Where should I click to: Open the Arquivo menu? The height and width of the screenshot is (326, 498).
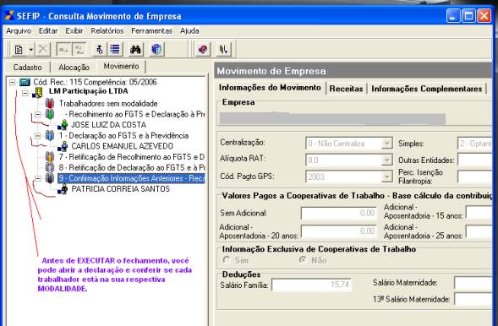(x=19, y=30)
